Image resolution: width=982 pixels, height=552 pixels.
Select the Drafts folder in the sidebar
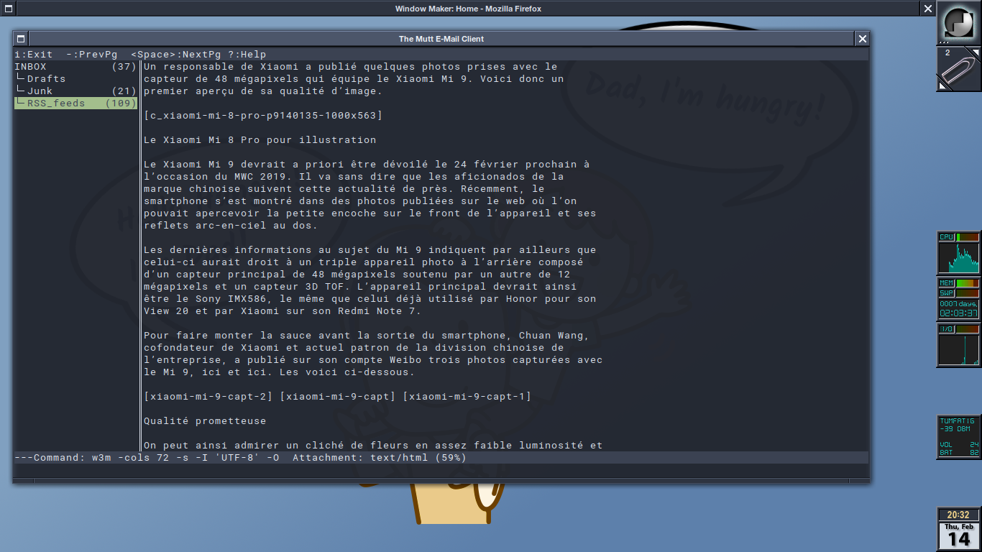[75, 79]
